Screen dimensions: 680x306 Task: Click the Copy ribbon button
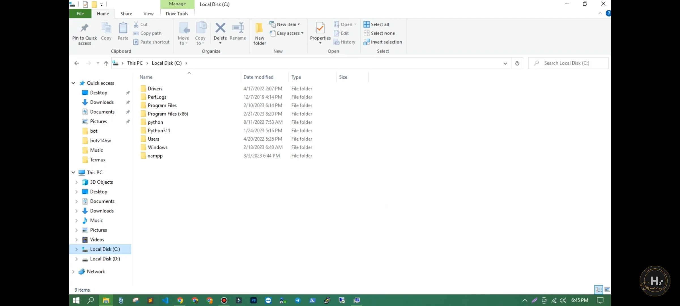pyautogui.click(x=106, y=31)
